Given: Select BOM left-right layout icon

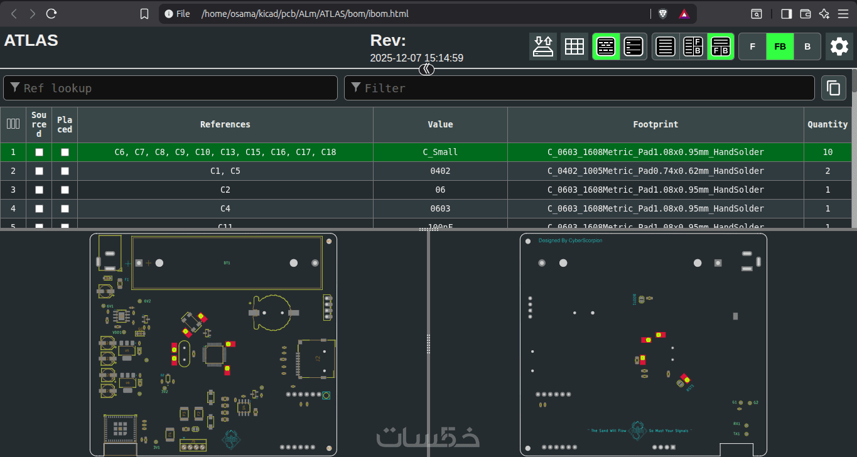Looking at the screenshot, I should 693,46.
